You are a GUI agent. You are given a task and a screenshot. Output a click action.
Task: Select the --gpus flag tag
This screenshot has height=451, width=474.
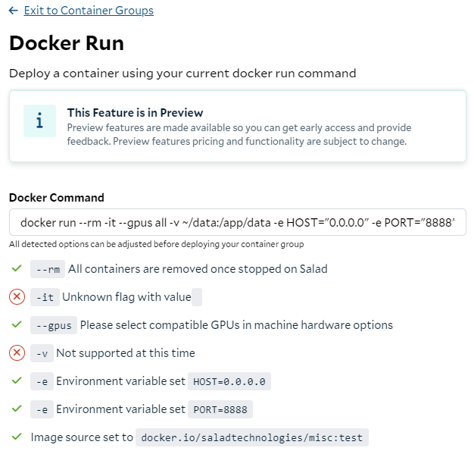tap(54, 325)
